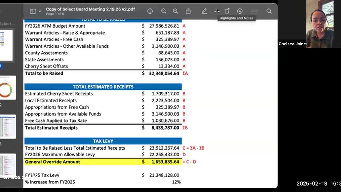
Task: Show the Markup toolbar
Action: pos(240,11)
